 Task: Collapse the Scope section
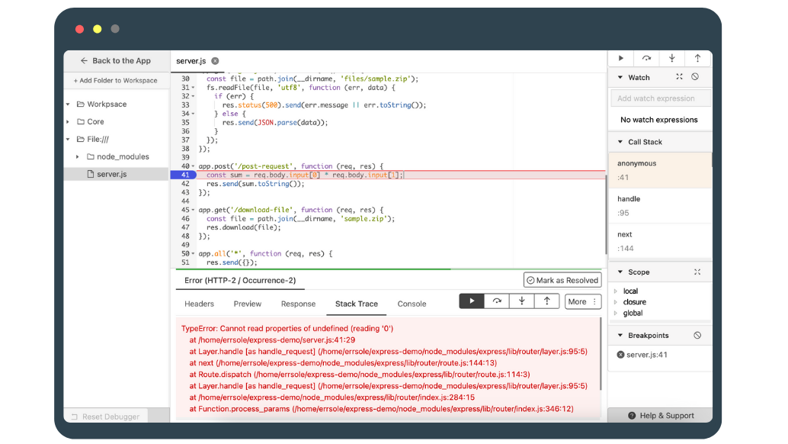(x=620, y=272)
